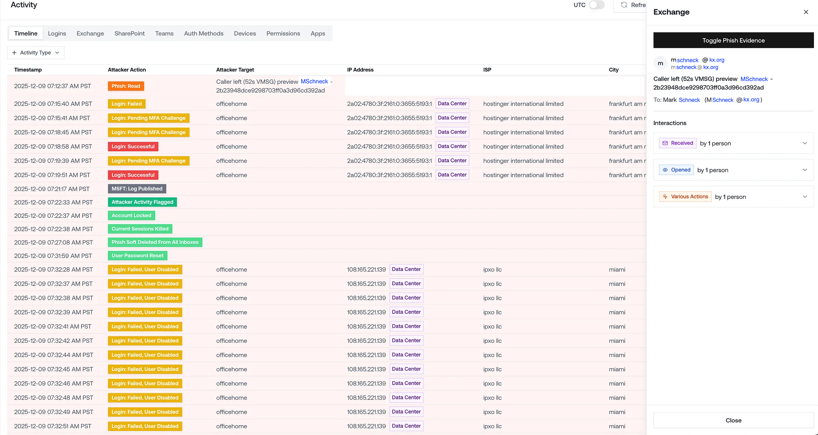Click the Login: Failed badge at 07:15:40
Screen dimensions: 818x435
point(127,104)
